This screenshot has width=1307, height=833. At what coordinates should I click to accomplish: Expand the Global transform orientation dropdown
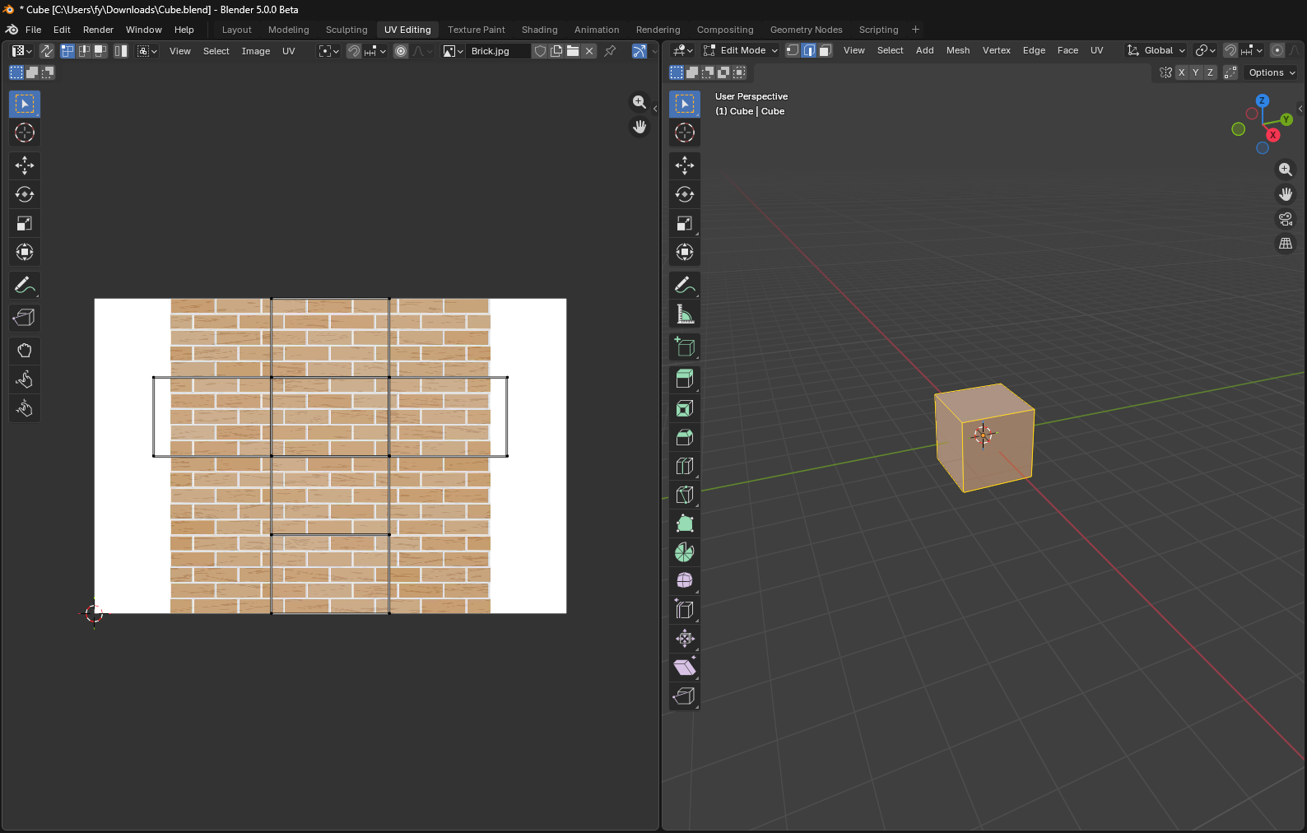(x=1156, y=50)
